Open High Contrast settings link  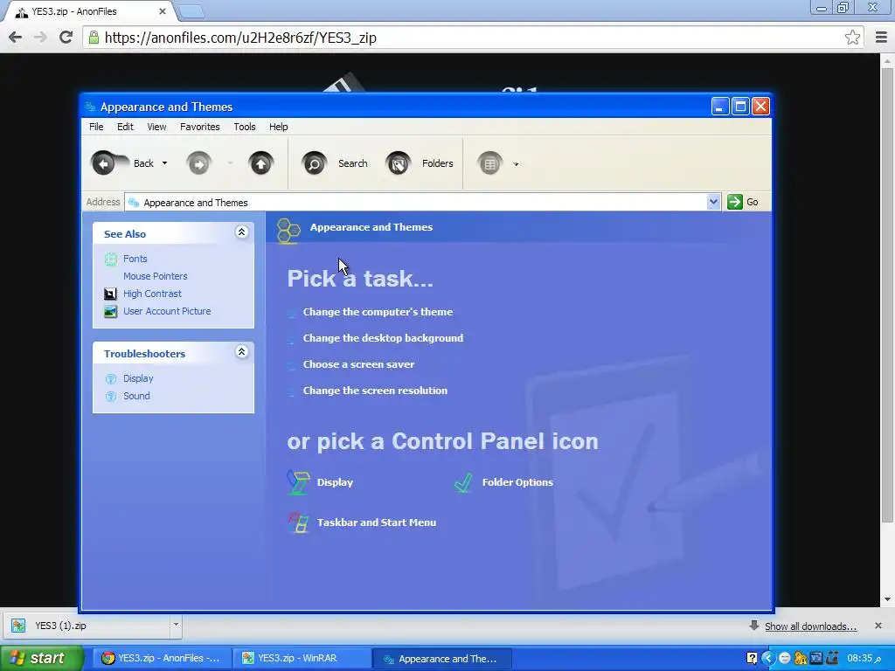pos(152,294)
